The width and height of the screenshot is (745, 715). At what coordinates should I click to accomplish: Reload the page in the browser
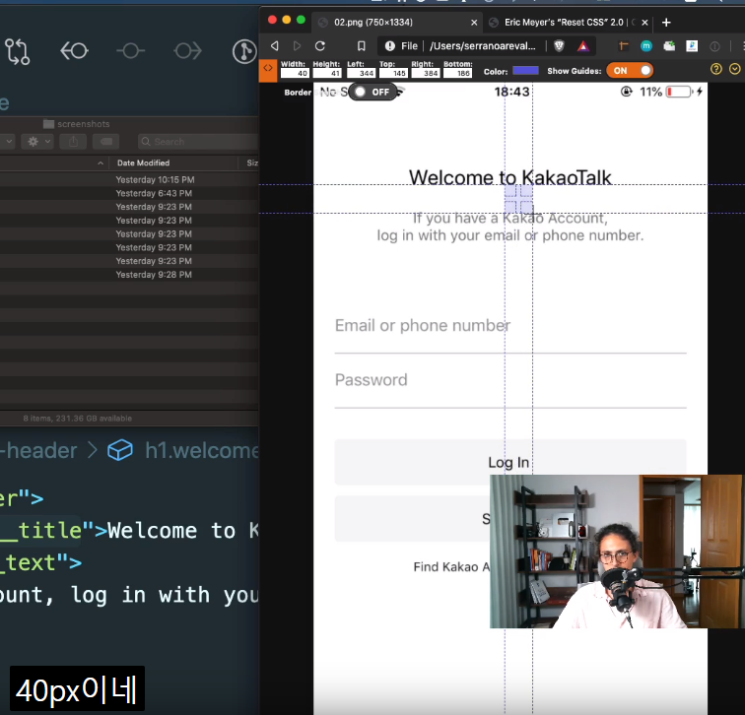point(320,45)
